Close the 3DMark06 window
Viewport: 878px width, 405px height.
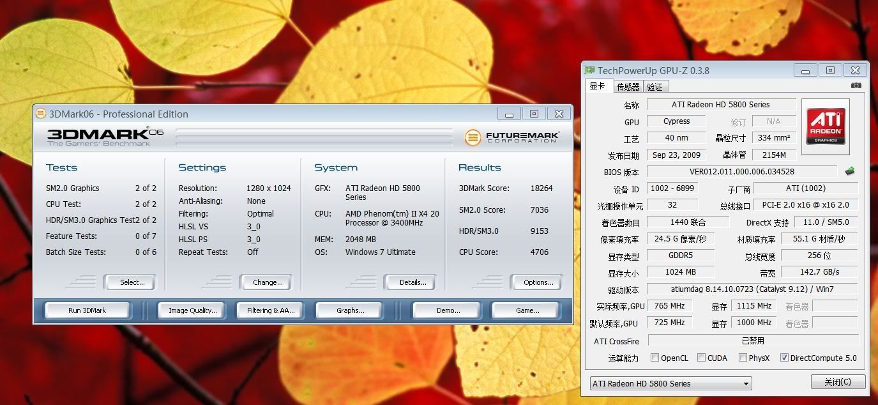point(559,114)
